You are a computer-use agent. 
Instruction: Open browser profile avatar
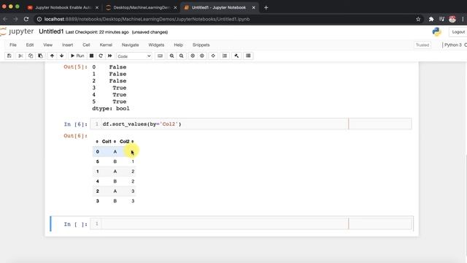click(452, 19)
